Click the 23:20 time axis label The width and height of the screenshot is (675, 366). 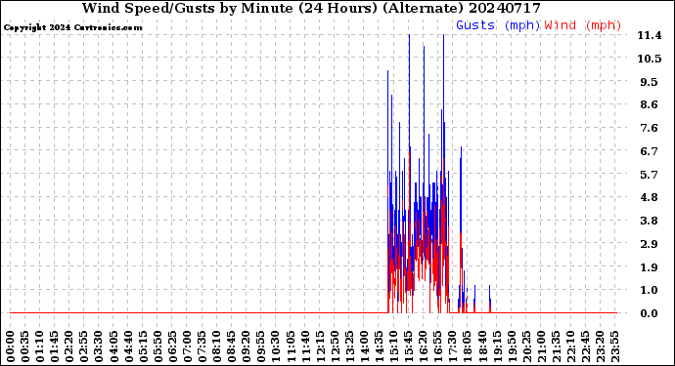pos(601,346)
